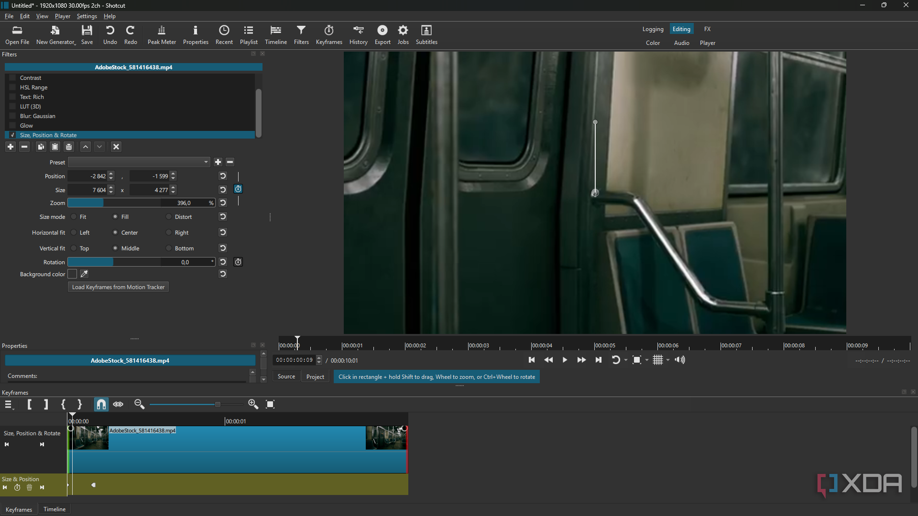This screenshot has height=516, width=918.
Task: Toggle keyframes stopwatch for Size
Action: 238,189
